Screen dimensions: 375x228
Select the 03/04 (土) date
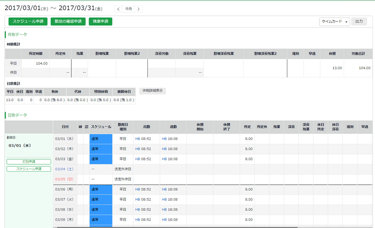tap(64, 169)
